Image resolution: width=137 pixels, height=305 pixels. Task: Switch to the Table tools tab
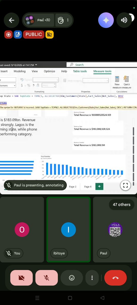80,71
